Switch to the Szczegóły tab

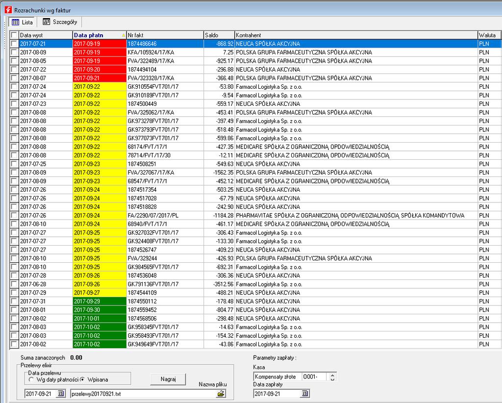click(60, 22)
